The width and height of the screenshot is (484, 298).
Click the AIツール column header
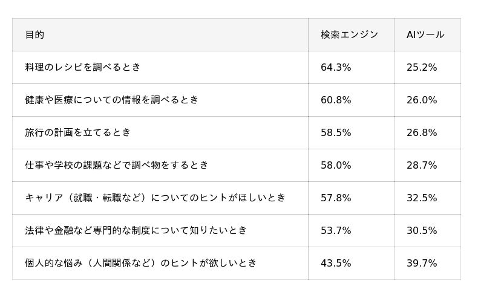click(425, 35)
